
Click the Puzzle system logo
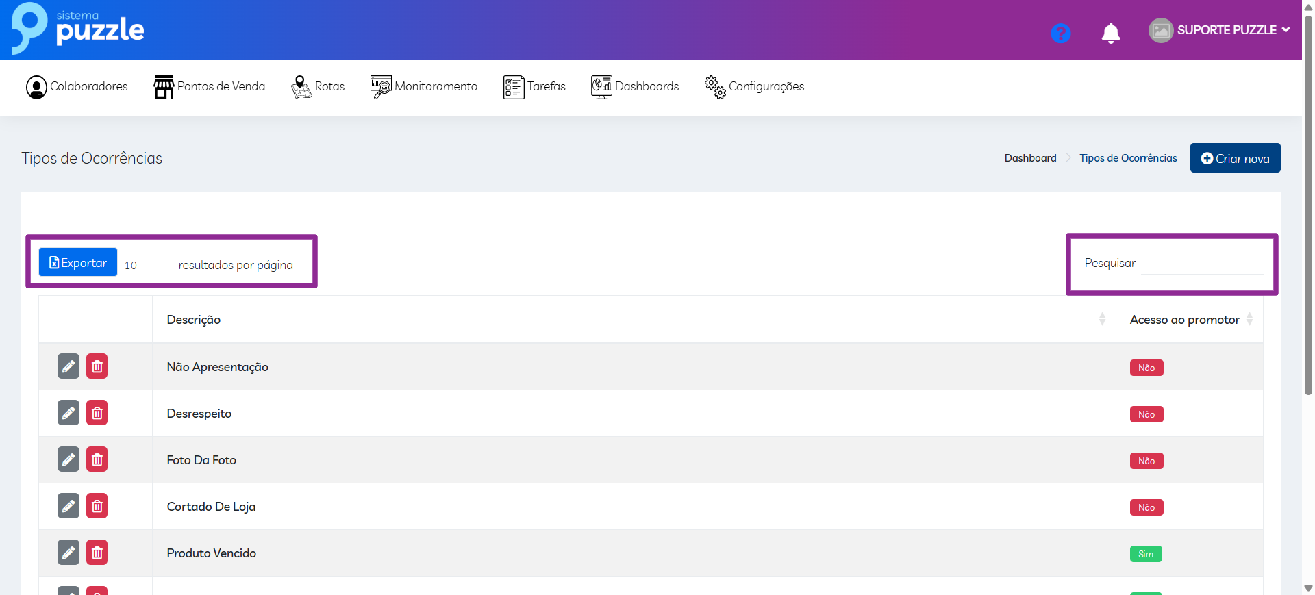point(78,29)
